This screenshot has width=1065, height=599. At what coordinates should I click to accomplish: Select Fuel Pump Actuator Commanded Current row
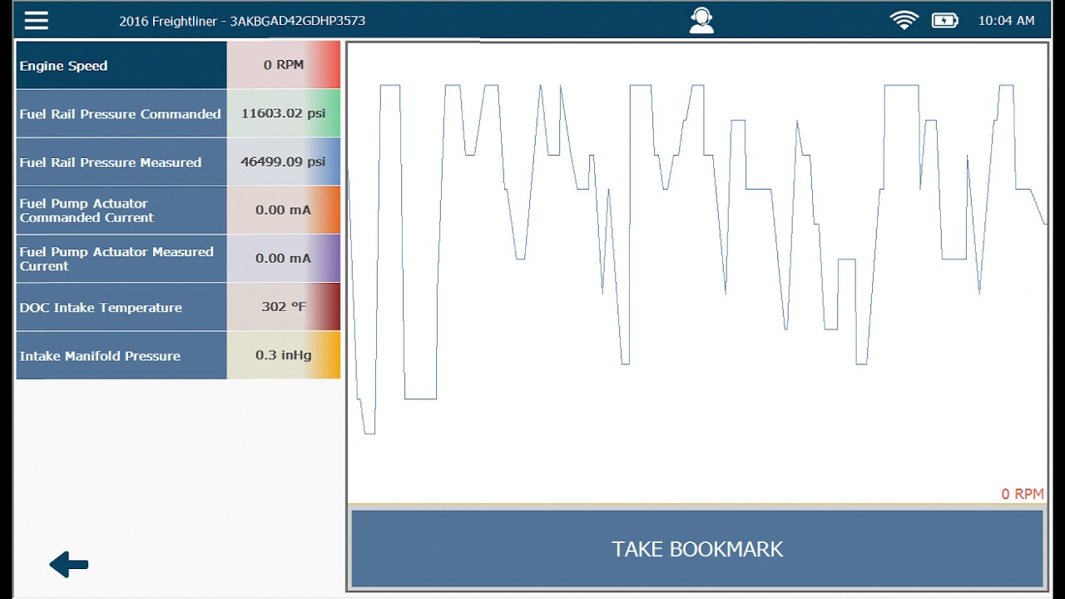(178, 210)
